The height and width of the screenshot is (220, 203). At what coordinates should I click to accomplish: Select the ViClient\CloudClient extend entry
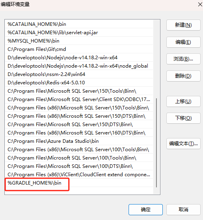[79, 174]
